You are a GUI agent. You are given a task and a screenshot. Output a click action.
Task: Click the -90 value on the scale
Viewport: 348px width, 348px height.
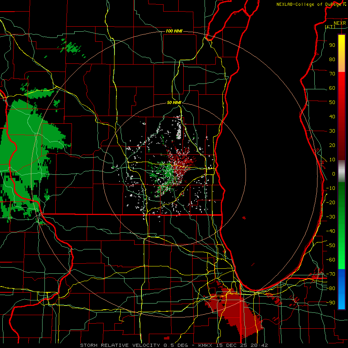pos(331,303)
